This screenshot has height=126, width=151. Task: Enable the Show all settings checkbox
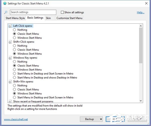click(62, 12)
